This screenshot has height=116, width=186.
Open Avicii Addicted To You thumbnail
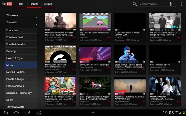click(165, 54)
